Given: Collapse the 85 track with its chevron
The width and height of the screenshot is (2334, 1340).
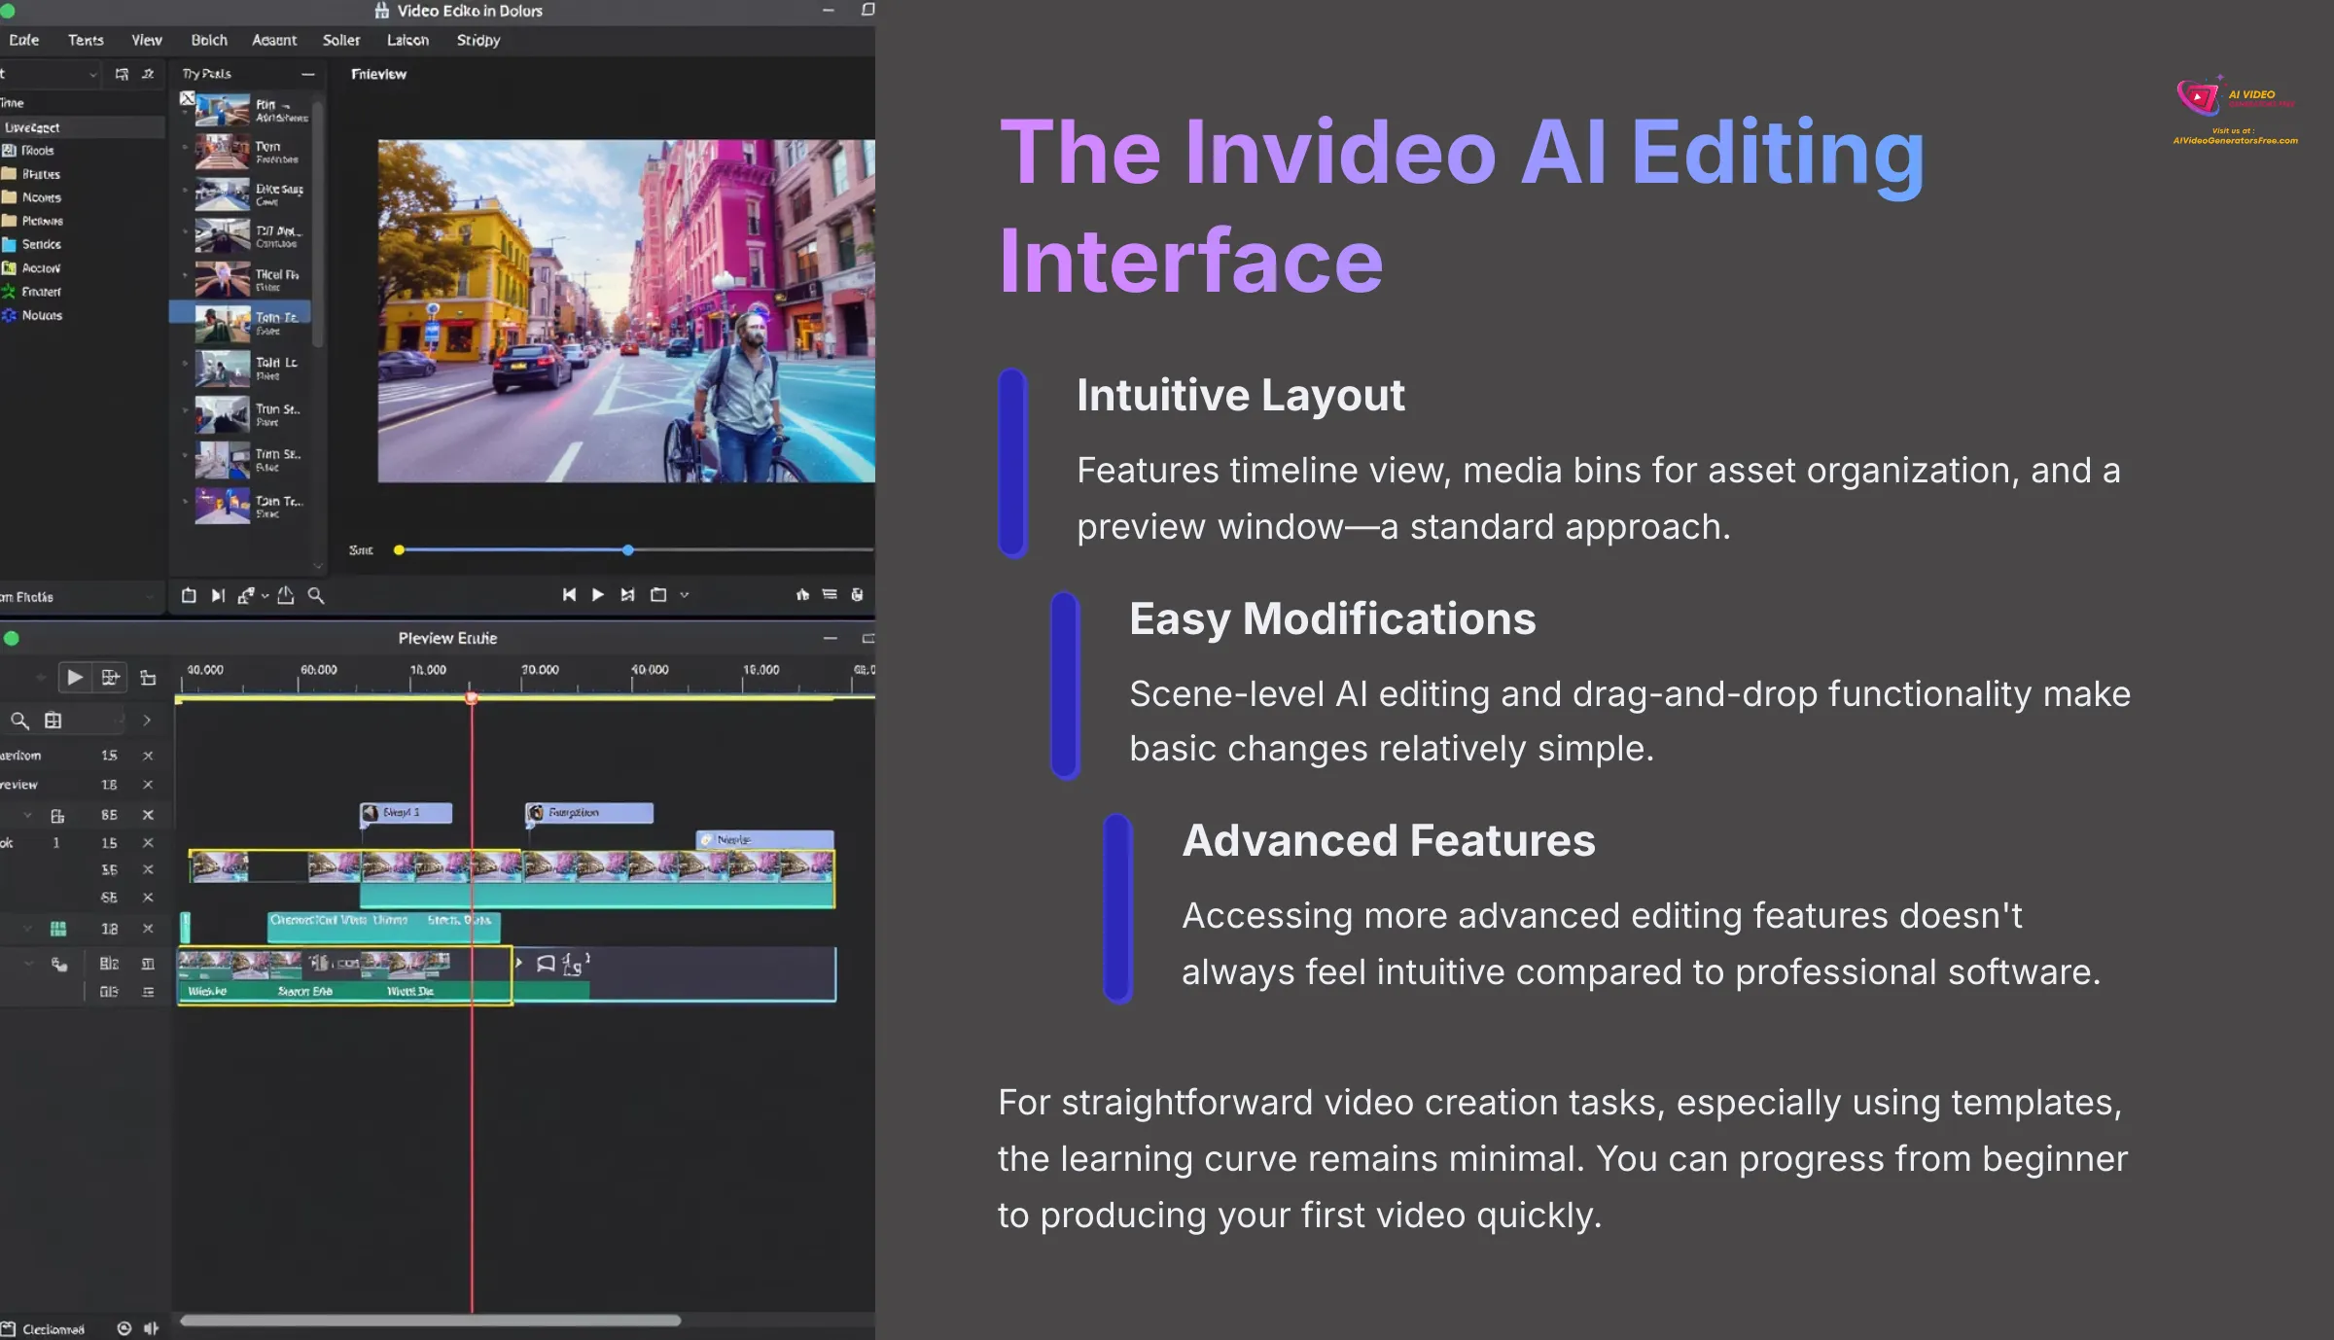Looking at the screenshot, I should tap(27, 815).
